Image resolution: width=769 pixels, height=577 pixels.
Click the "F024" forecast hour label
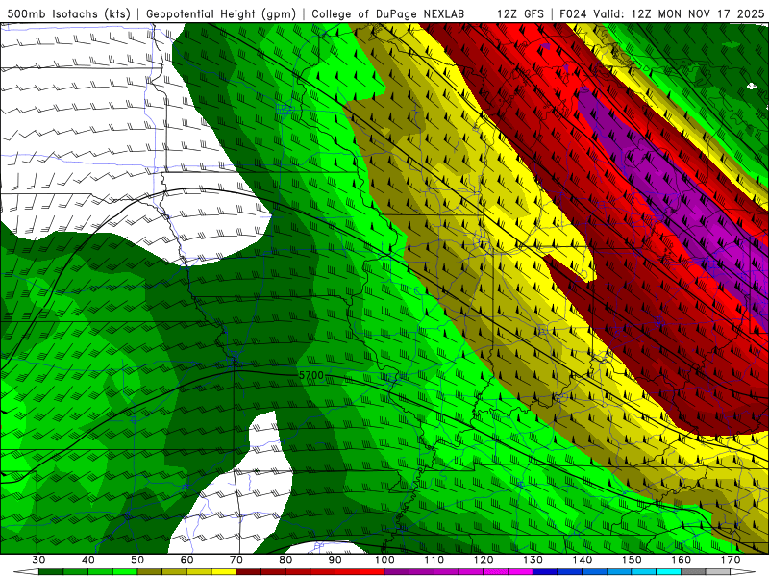point(574,14)
